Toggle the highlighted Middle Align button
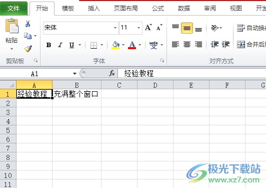 pos(187,28)
